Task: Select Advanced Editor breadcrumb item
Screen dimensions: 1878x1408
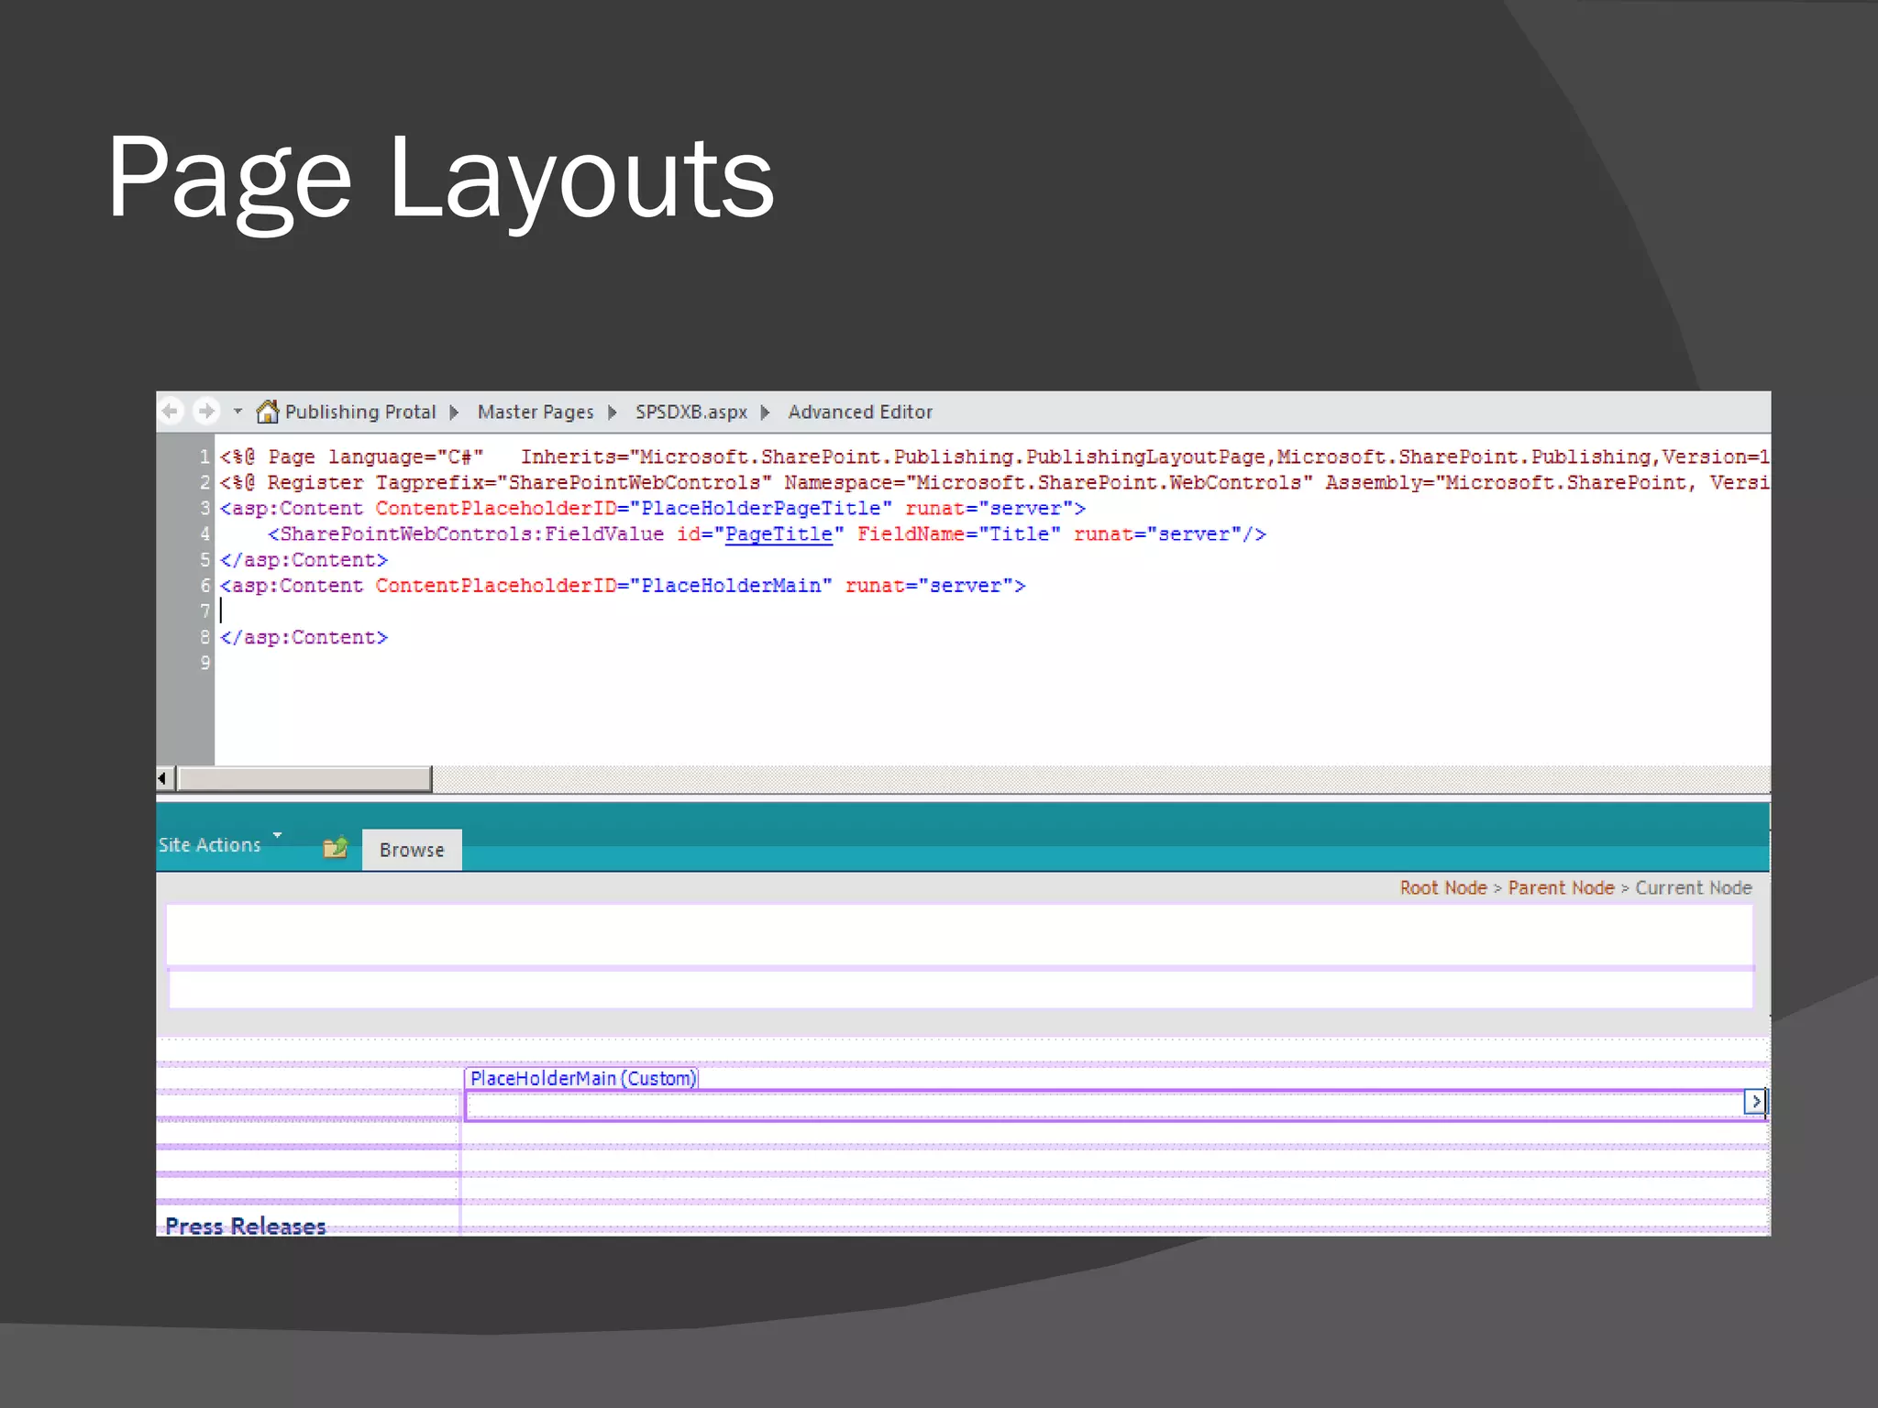Action: [x=860, y=412]
